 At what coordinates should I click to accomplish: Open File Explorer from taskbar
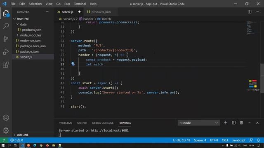pos(54,145)
